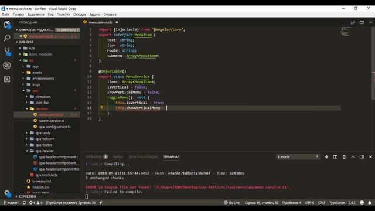Open the Extensions view

(7, 79)
